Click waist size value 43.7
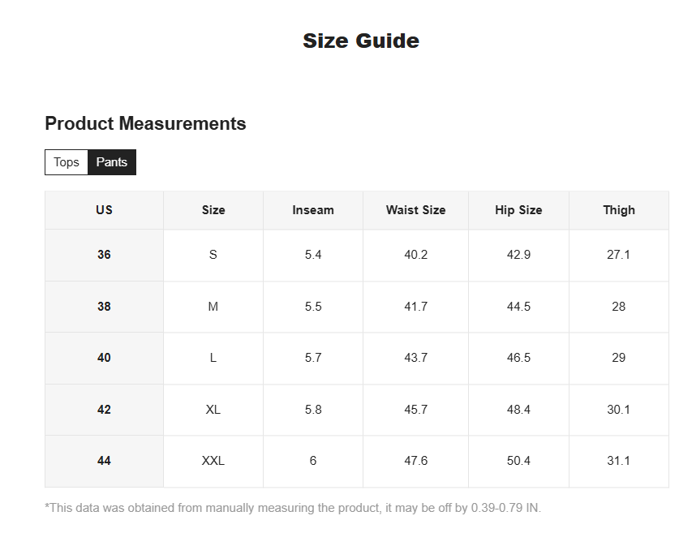692x546 pixels. click(415, 358)
